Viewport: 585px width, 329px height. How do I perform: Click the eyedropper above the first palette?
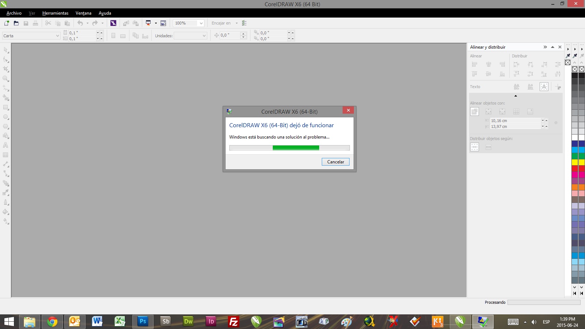point(568,56)
